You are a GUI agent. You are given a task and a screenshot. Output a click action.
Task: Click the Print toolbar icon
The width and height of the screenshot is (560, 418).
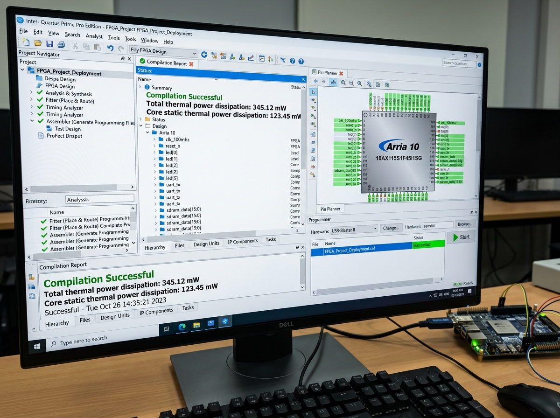tap(61, 45)
